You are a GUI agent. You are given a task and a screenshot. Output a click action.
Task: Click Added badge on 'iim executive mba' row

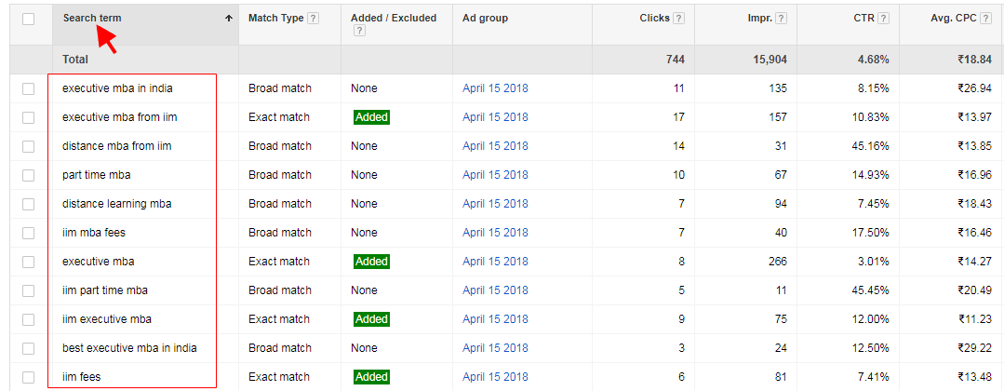tap(371, 319)
